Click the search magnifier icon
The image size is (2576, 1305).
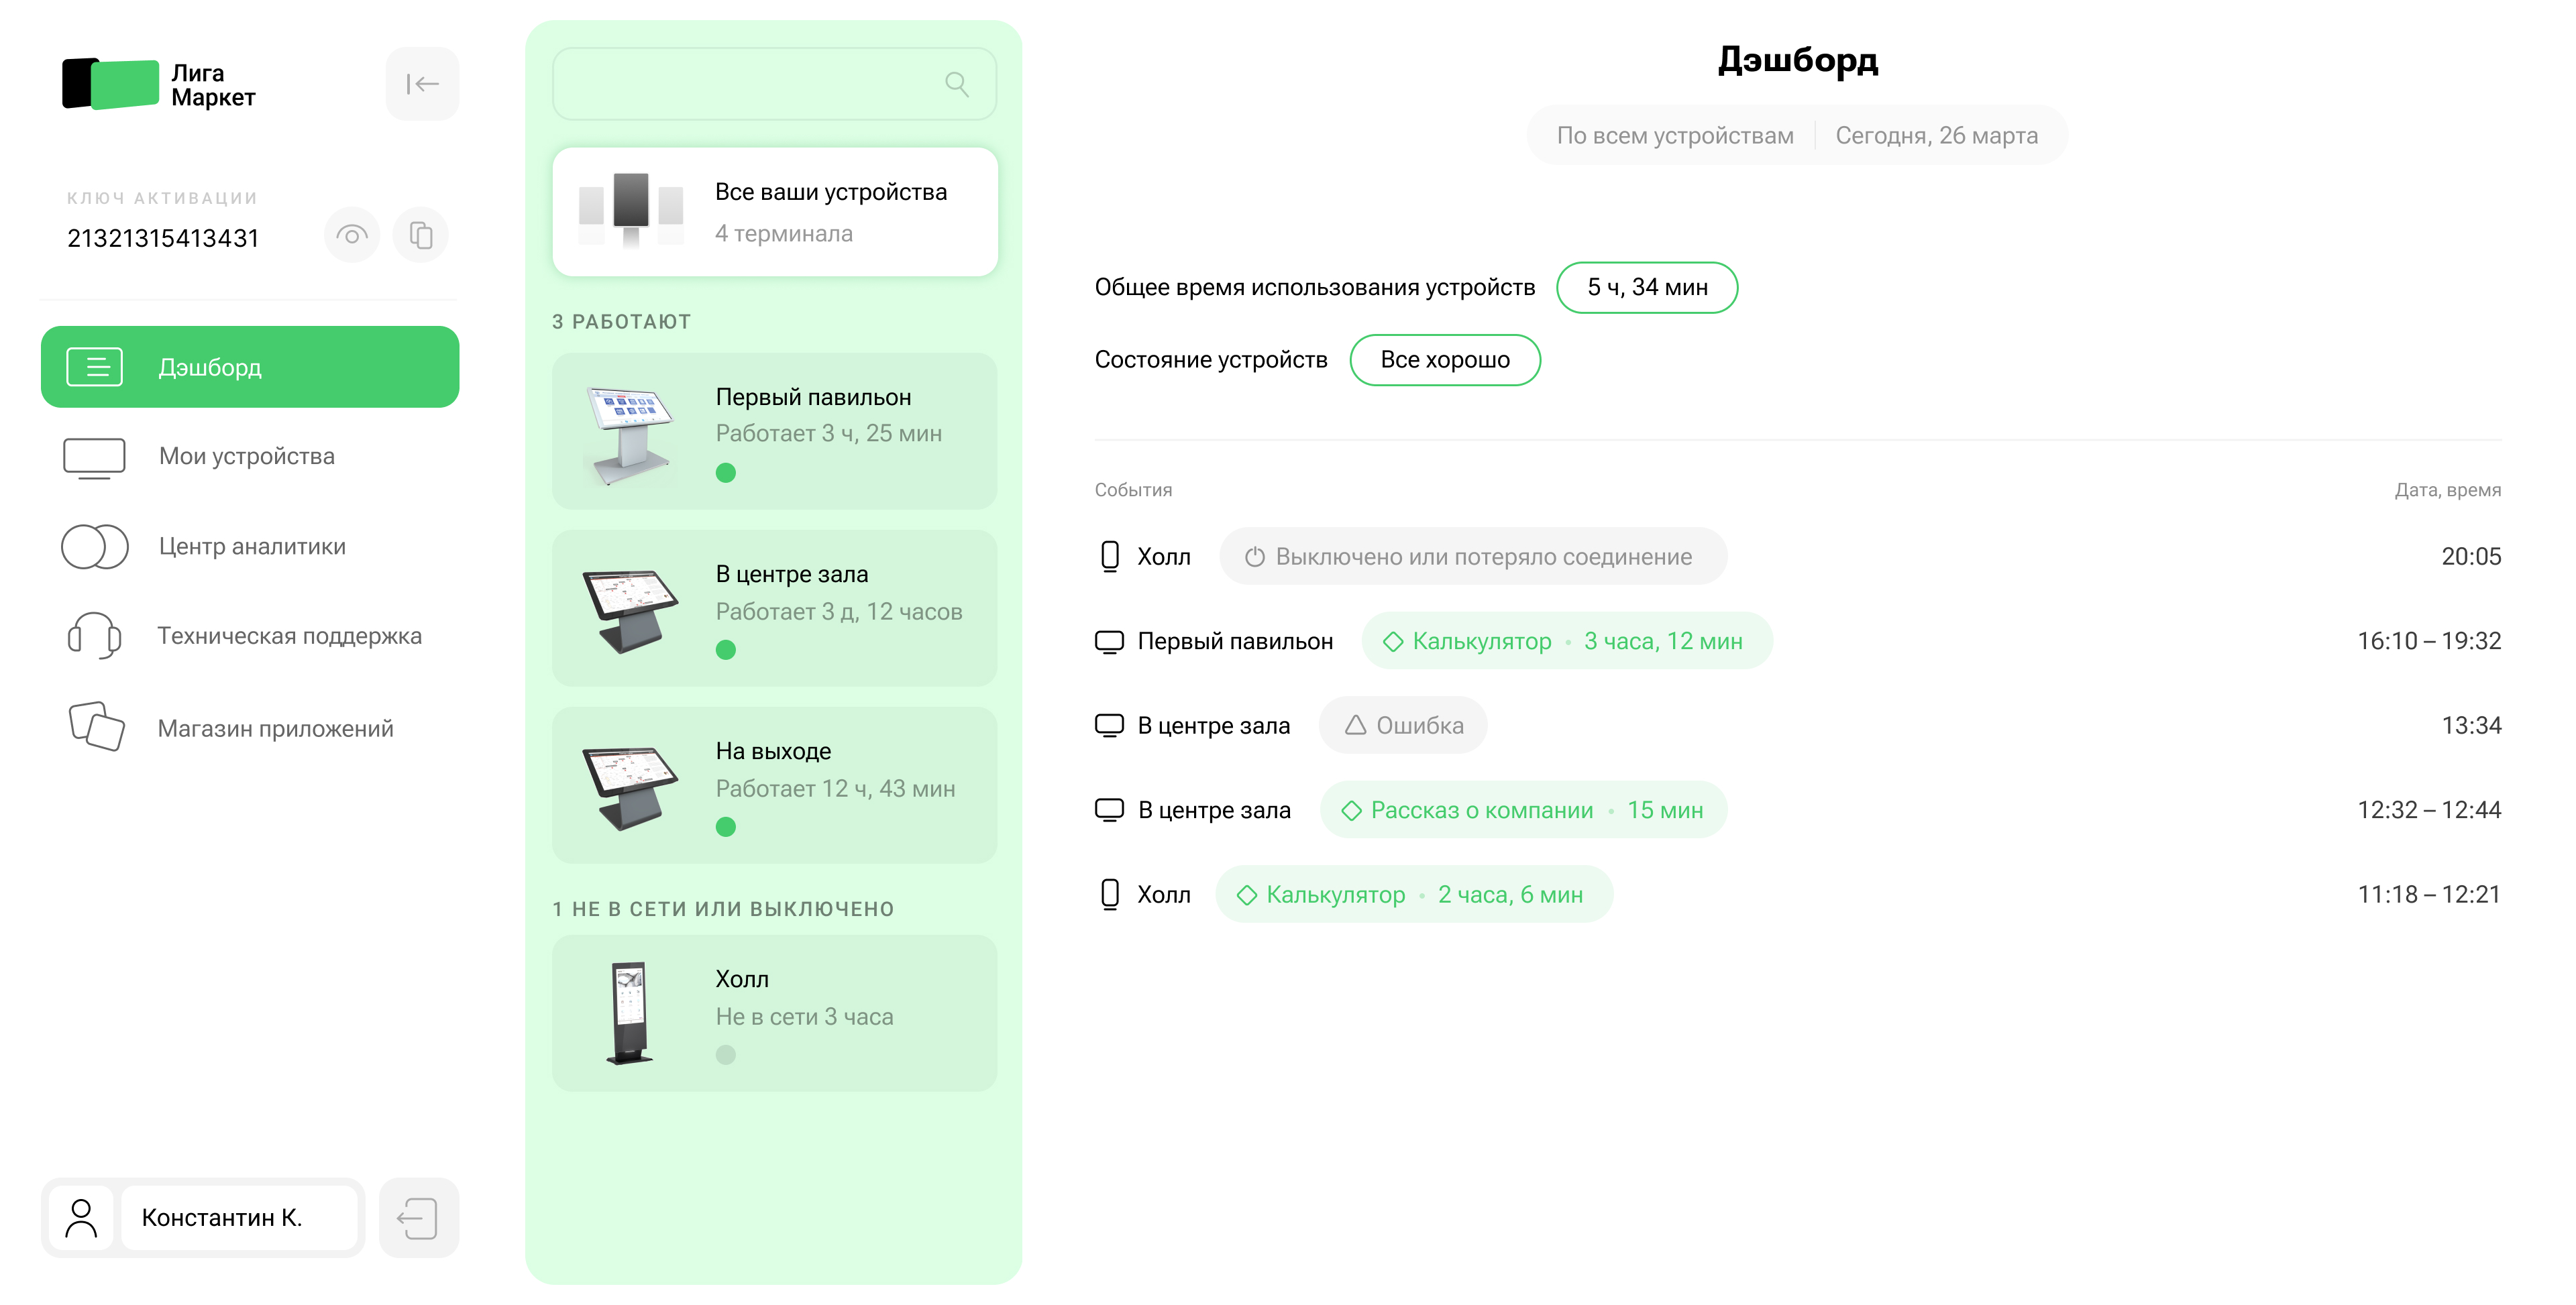click(x=956, y=85)
